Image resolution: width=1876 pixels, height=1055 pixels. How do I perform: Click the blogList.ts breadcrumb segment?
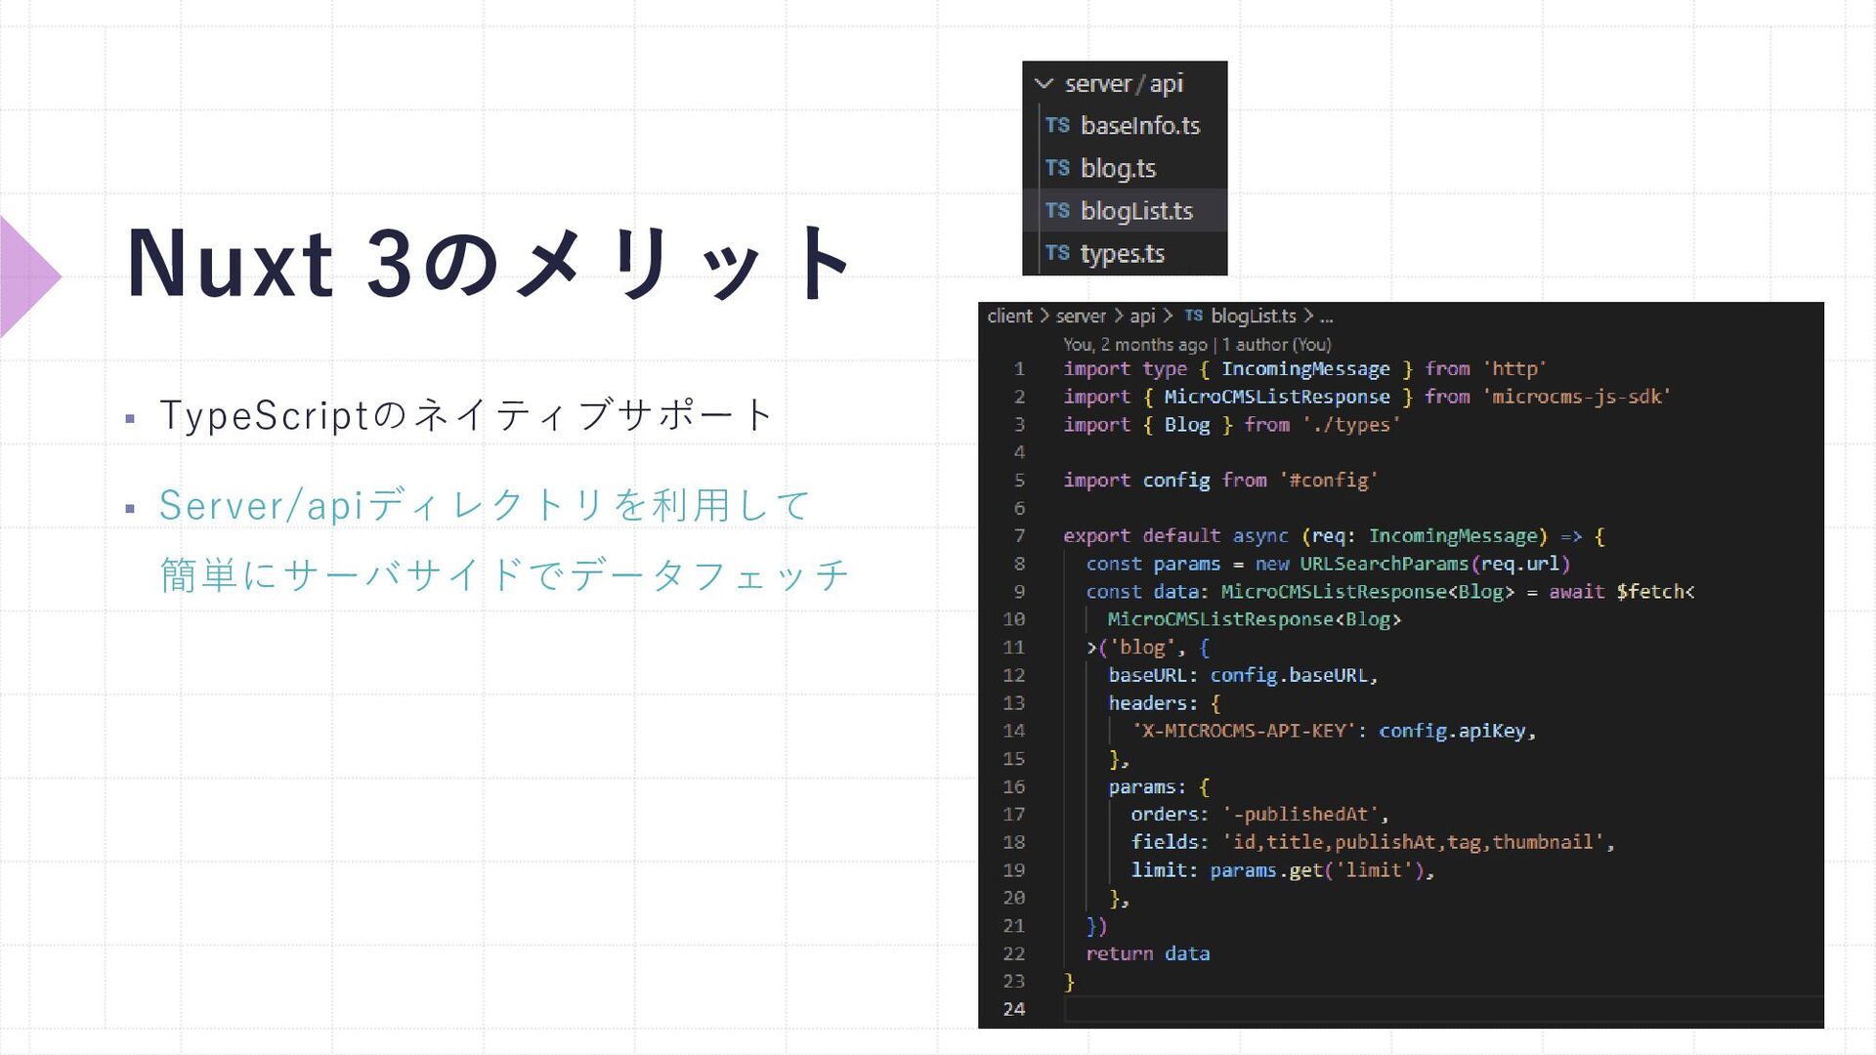point(1254,316)
